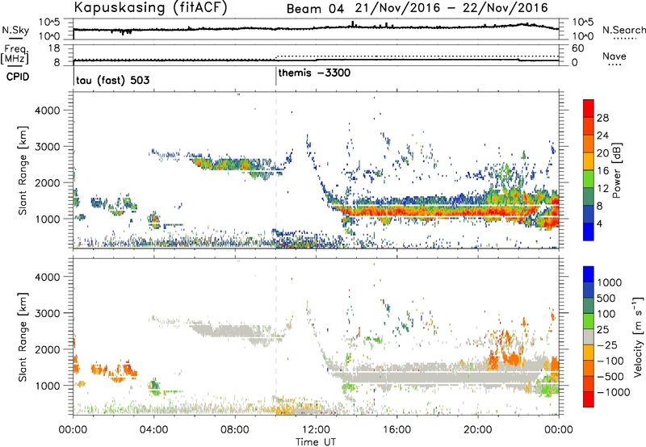Click the 'Velocity [m s-1]' colorbar label

pyautogui.click(x=638, y=336)
